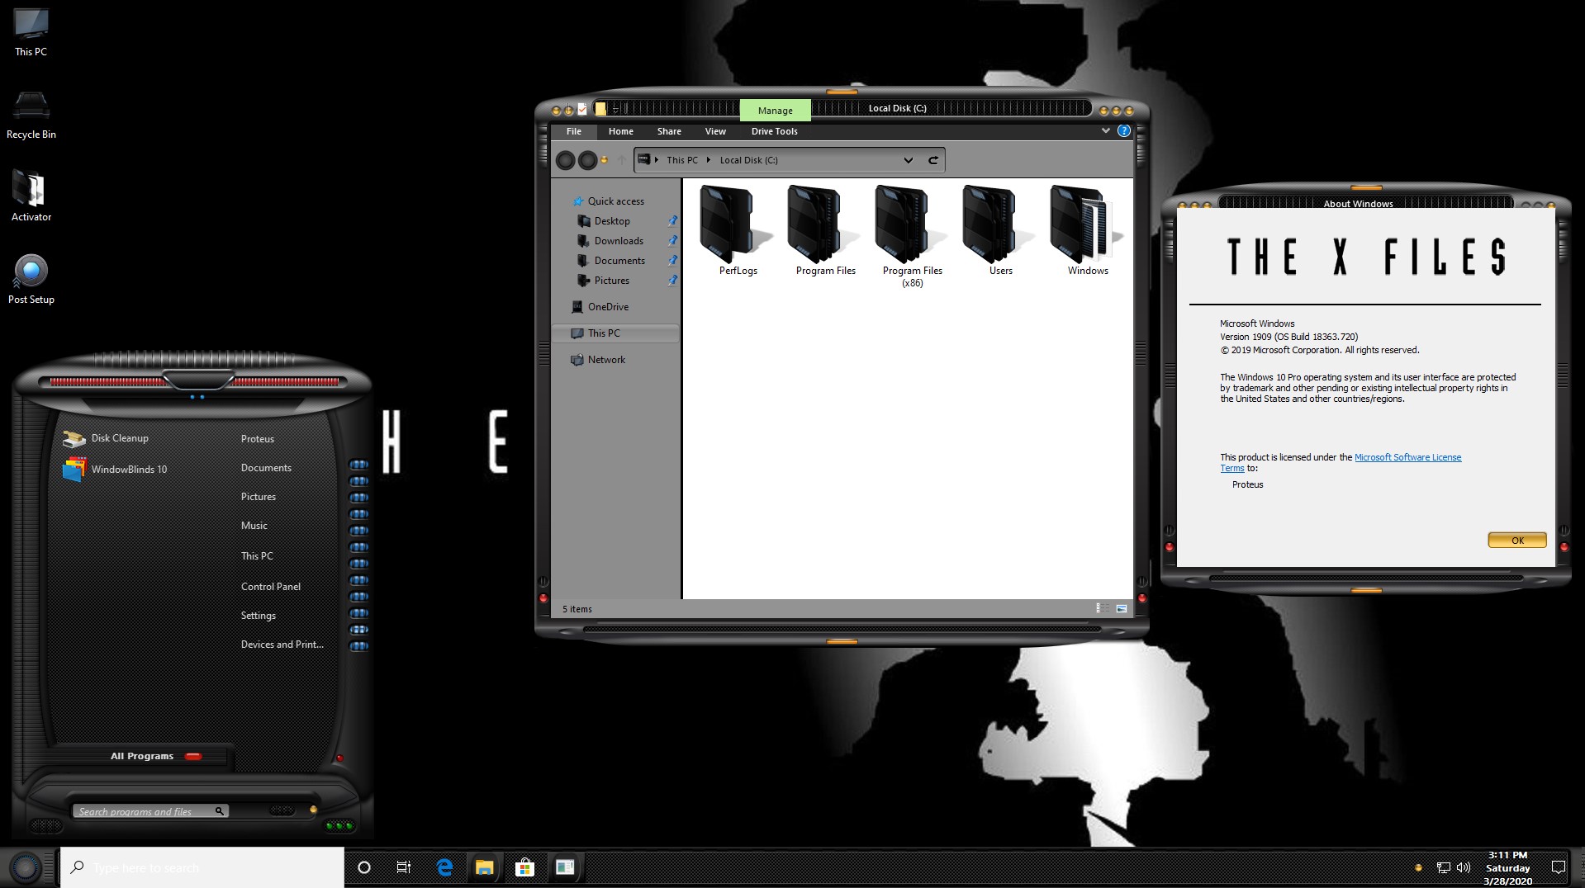Image resolution: width=1585 pixels, height=888 pixels.
Task: Launch Microsoft Edge from taskbar
Action: coord(444,867)
